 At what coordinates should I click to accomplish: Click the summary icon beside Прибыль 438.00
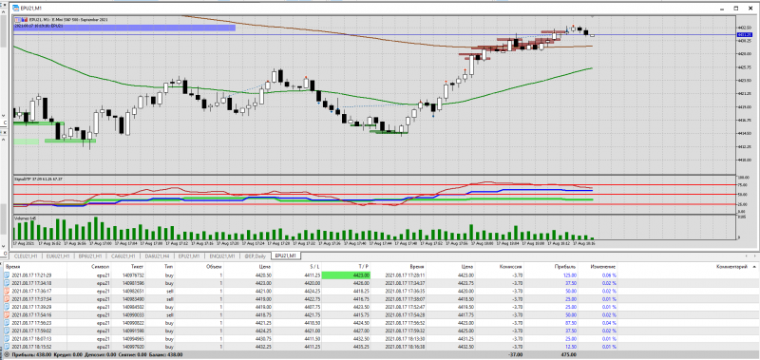pos(7,355)
